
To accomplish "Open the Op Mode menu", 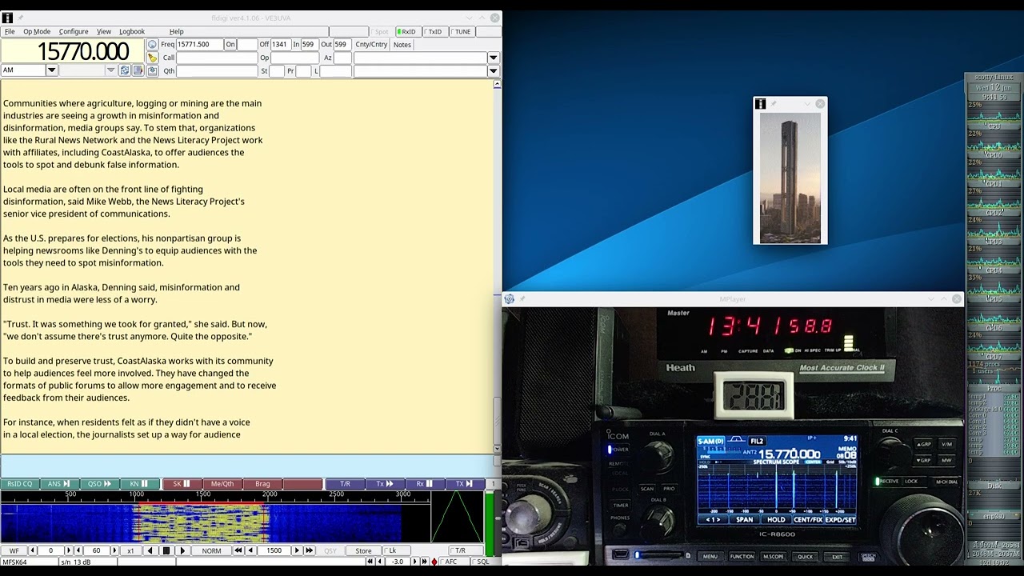I will [x=37, y=32].
